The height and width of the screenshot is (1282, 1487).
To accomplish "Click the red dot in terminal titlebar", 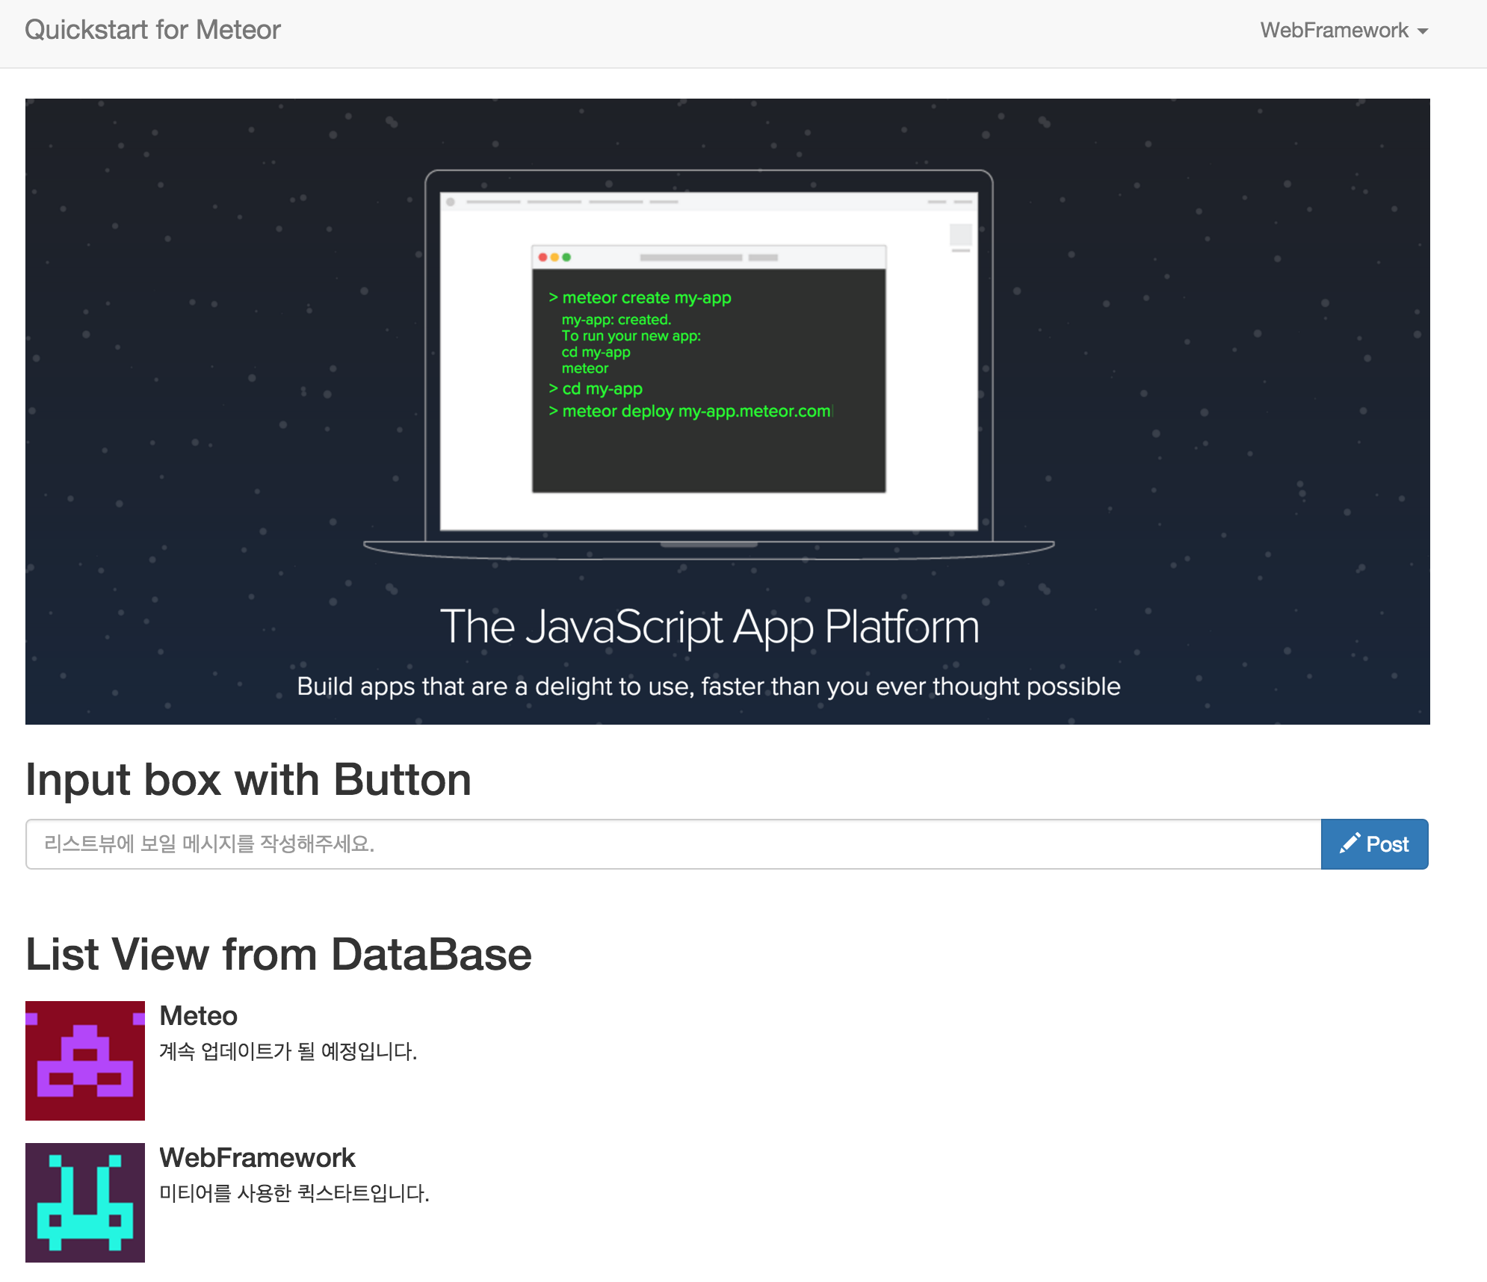I will [543, 257].
